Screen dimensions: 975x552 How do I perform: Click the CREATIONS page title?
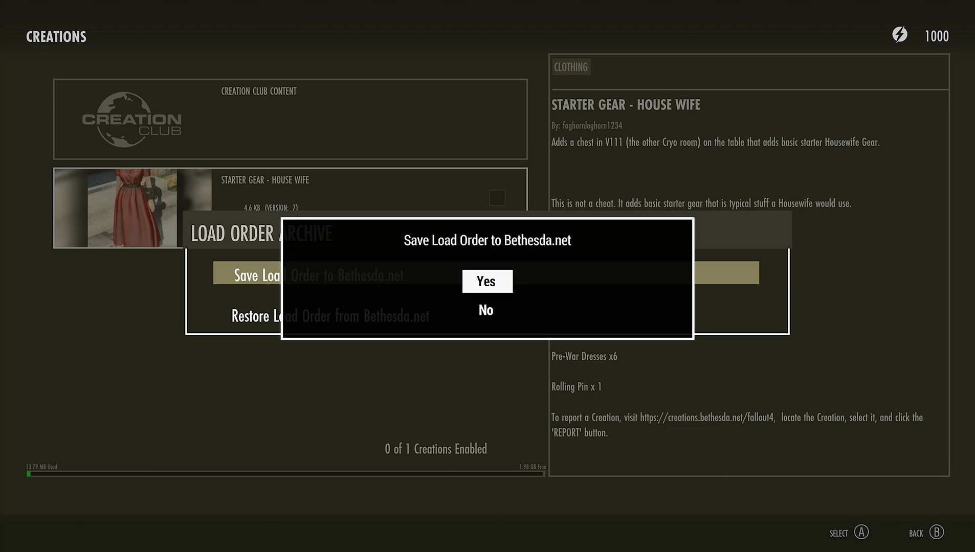click(56, 37)
